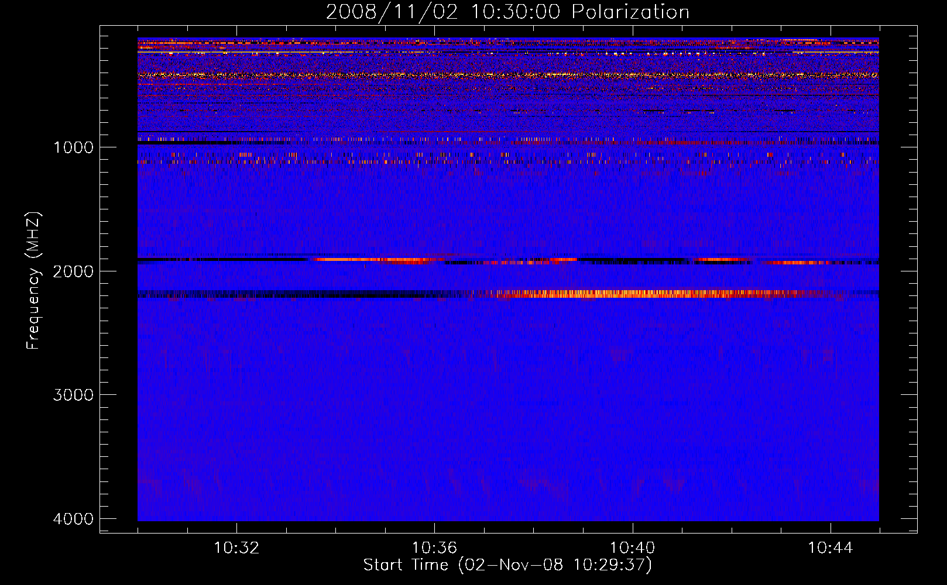Viewport: 947px width, 585px height.
Task: Select the 4000 frequency axis label
Action: (x=73, y=519)
